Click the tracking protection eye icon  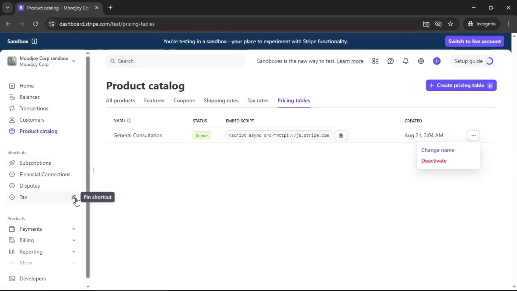(x=438, y=24)
